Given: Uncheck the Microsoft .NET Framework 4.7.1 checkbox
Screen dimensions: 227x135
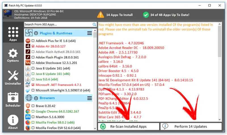Looking at the screenshot, I should (33, 85).
